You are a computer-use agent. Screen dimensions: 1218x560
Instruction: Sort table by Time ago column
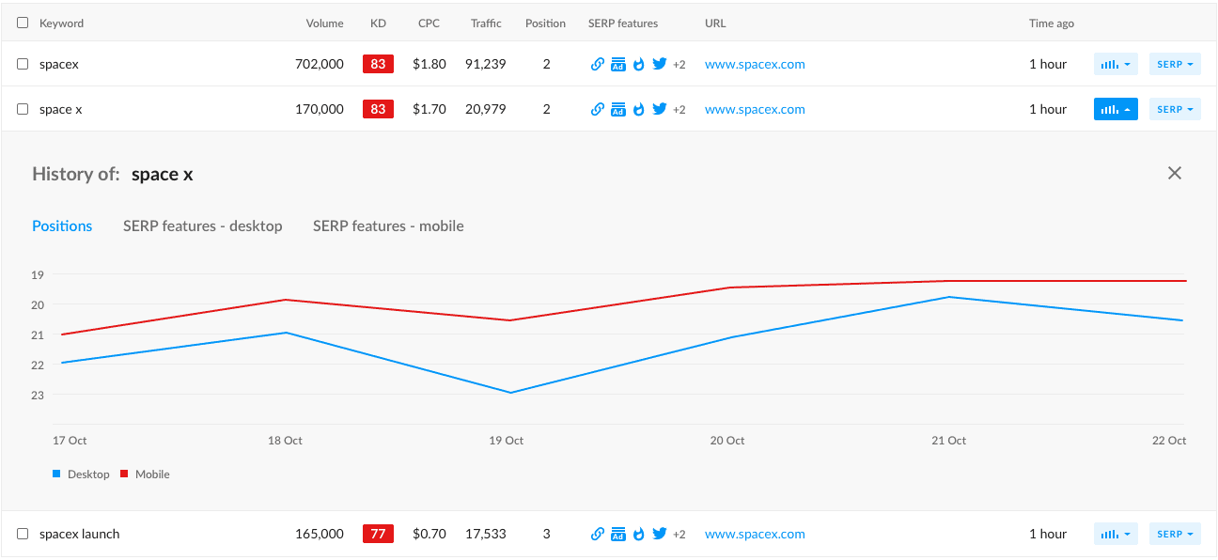pyautogui.click(x=1052, y=23)
